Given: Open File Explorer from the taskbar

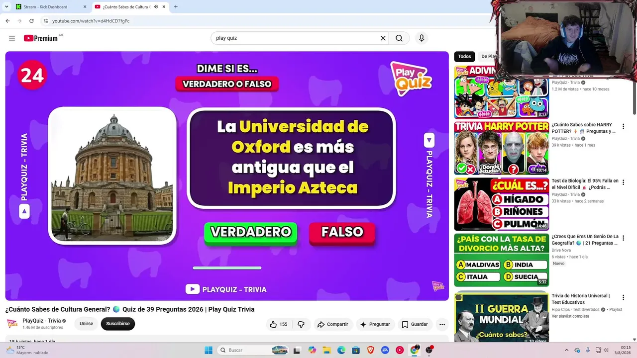Looking at the screenshot, I should (x=326, y=350).
